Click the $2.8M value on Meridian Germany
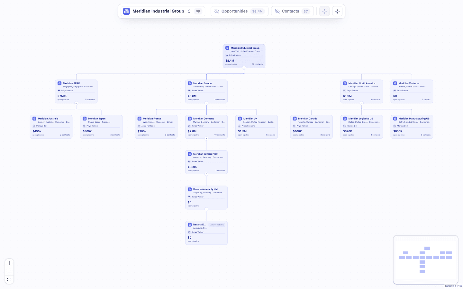 192,131
